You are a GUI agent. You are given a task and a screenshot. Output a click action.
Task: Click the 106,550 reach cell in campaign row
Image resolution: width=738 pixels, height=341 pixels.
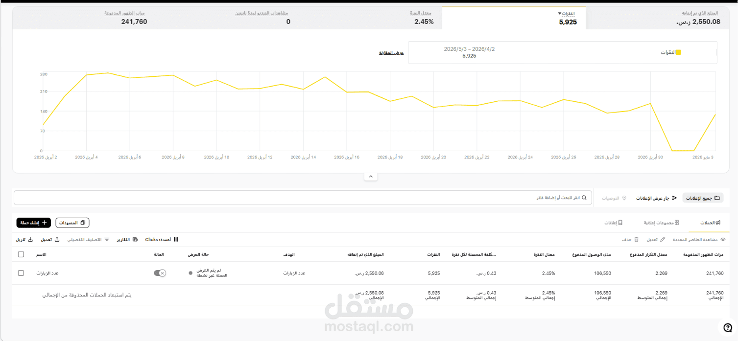(x=603, y=273)
